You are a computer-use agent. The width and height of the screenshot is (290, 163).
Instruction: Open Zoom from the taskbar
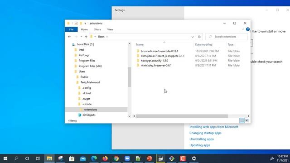point(127,158)
